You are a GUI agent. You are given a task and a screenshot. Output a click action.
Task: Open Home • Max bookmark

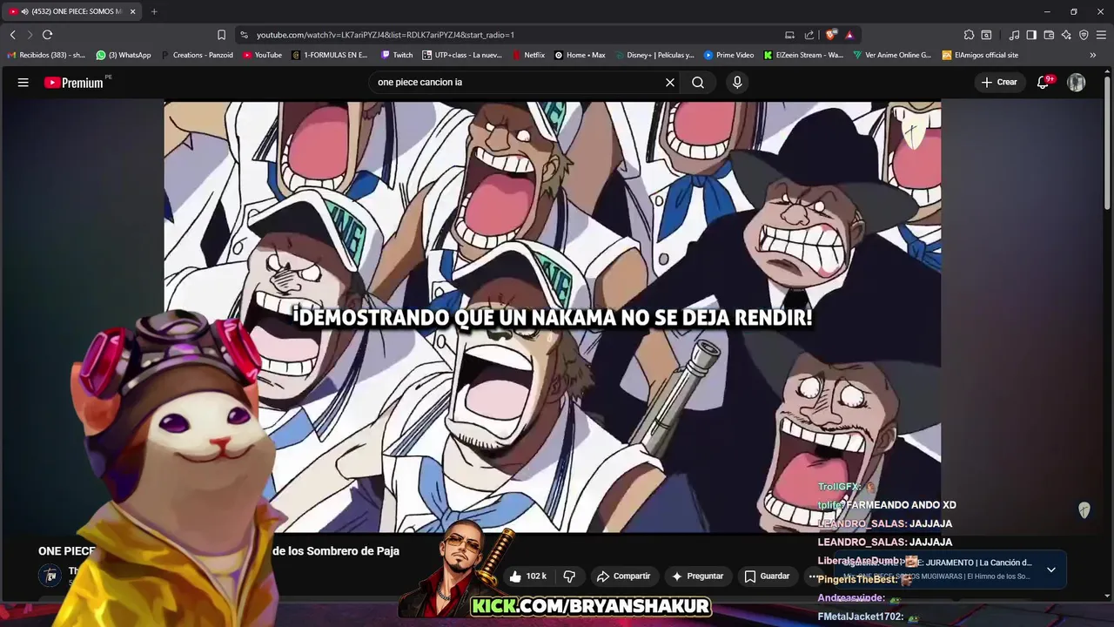pyautogui.click(x=580, y=55)
